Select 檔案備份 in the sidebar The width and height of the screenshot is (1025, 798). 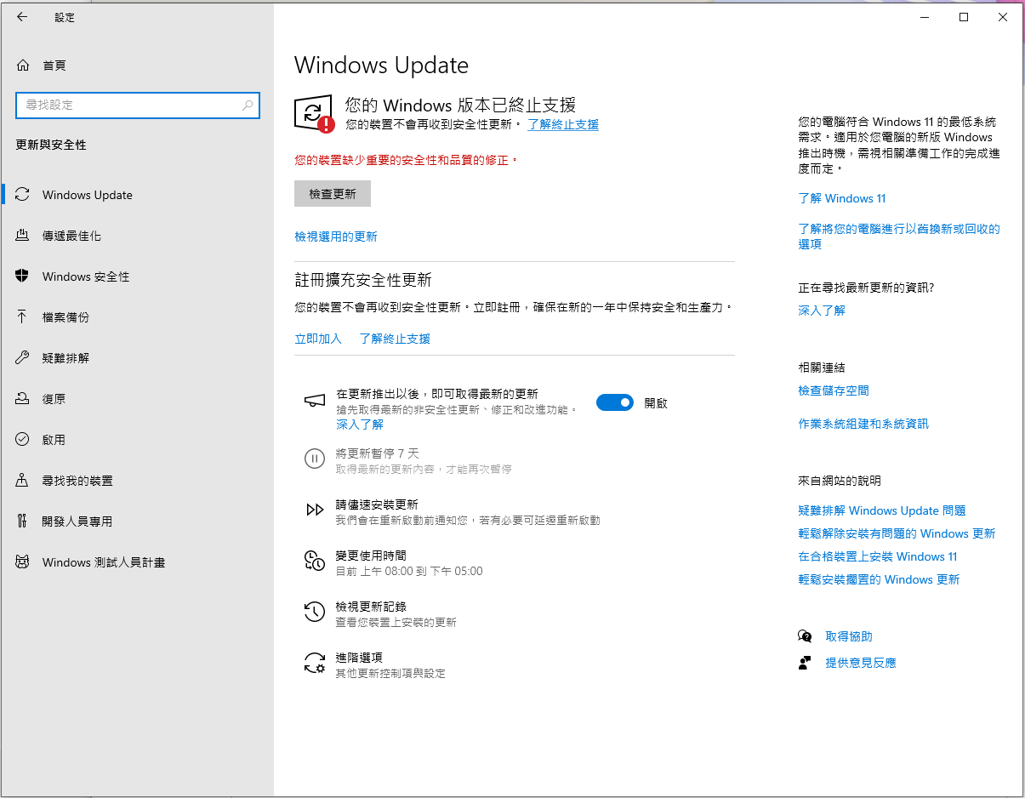(x=138, y=317)
